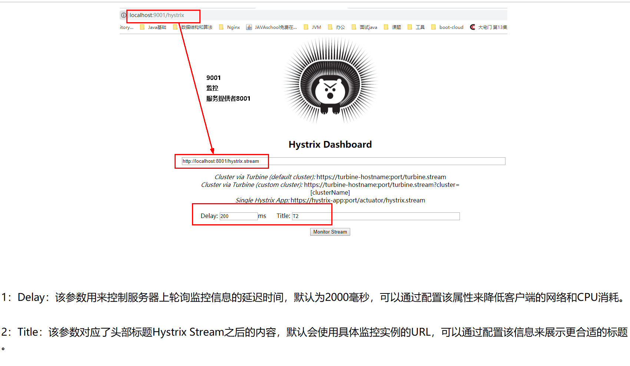
Task: Click the itory... bookmark at bar start
Action: 127,27
